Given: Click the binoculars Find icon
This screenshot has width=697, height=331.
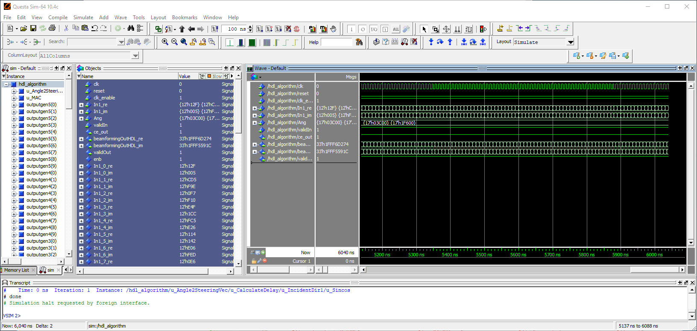Looking at the screenshot, I should (131, 29).
